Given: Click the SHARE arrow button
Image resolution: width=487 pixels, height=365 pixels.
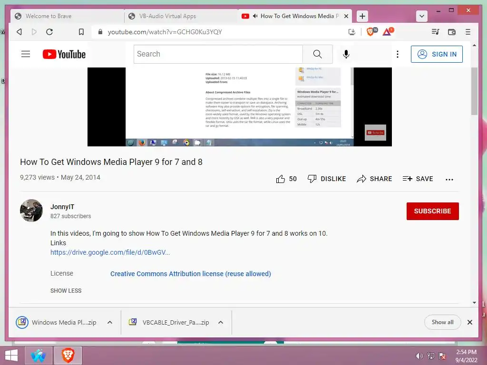Looking at the screenshot, I should click(x=374, y=179).
